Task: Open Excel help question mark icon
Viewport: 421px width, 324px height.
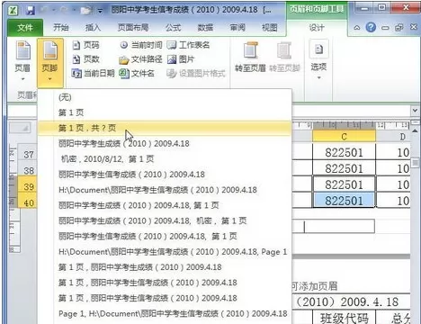Action: coord(371,28)
